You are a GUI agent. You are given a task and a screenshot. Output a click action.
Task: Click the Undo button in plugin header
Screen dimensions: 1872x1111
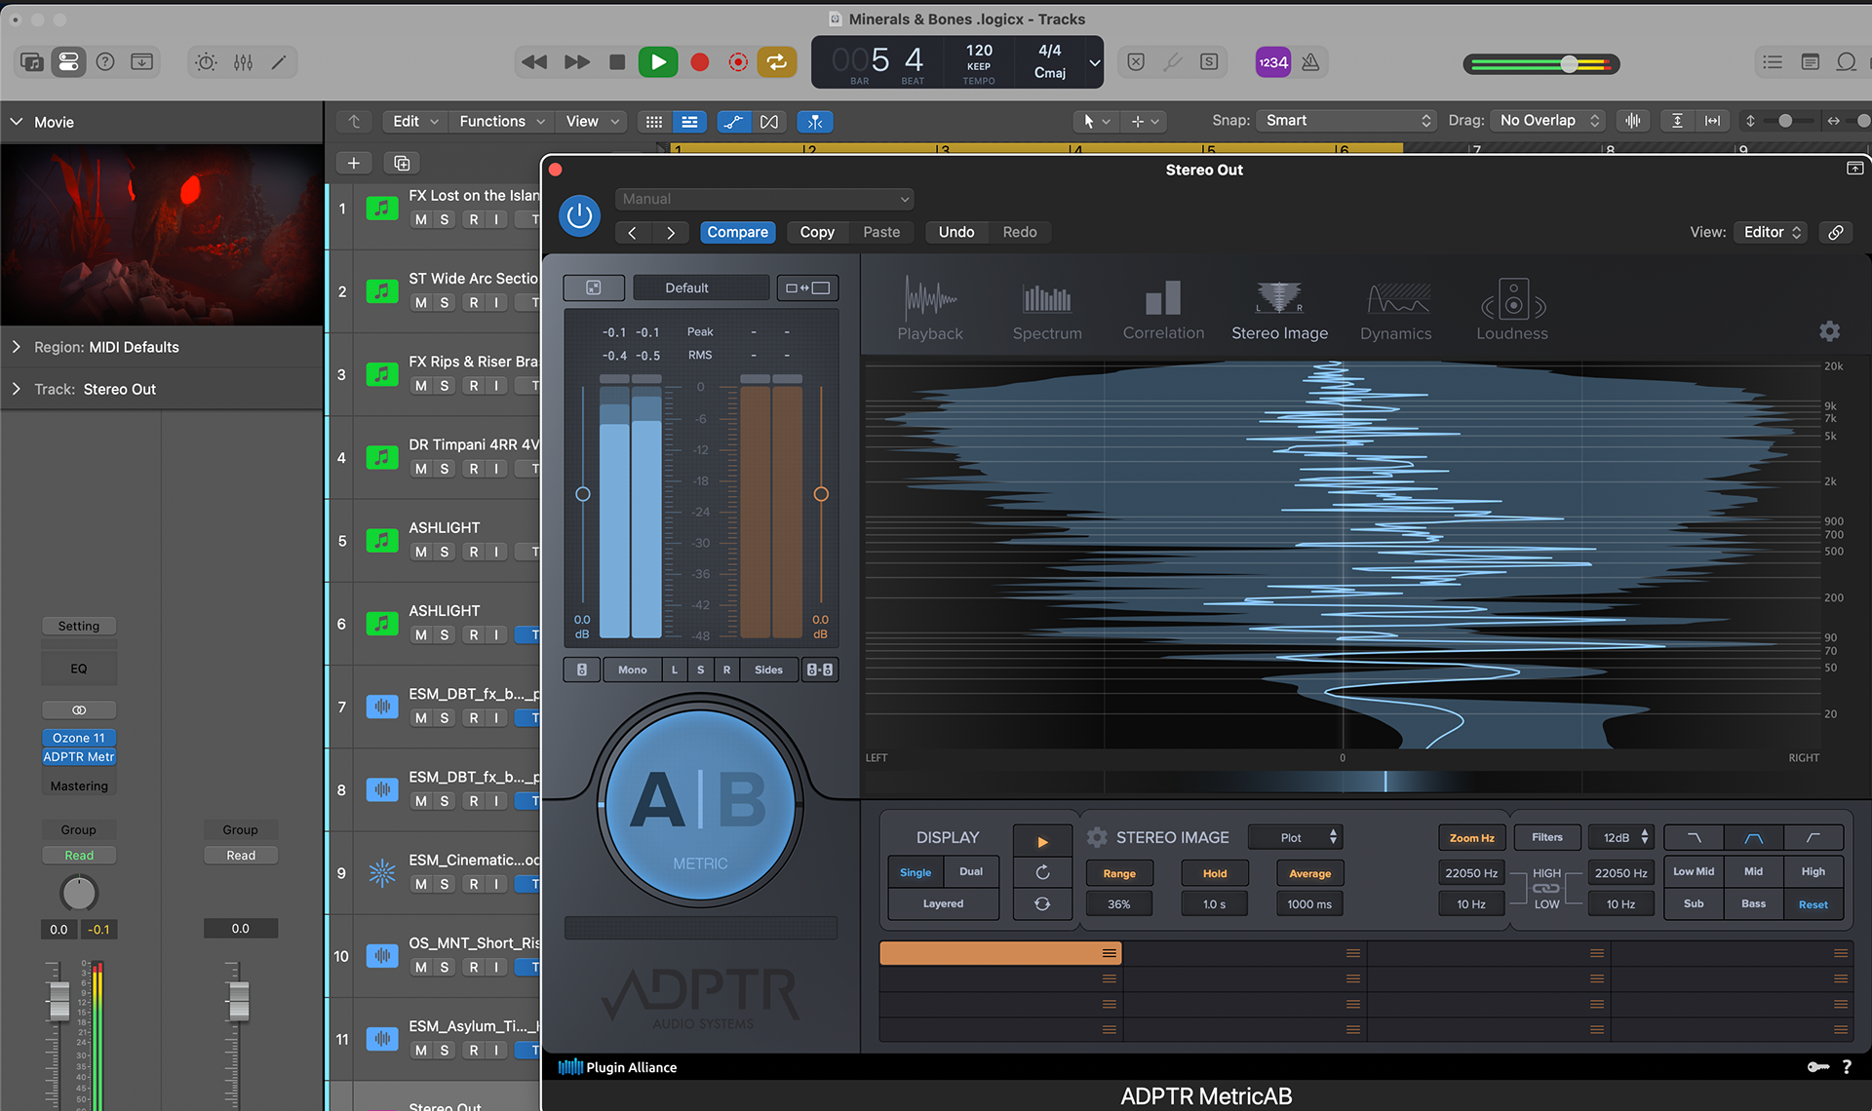click(956, 232)
